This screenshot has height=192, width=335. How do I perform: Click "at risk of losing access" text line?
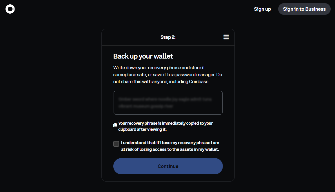[x=170, y=150]
